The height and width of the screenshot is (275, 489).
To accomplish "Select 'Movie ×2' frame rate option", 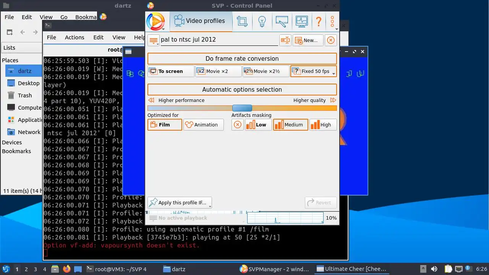I will [x=218, y=71].
